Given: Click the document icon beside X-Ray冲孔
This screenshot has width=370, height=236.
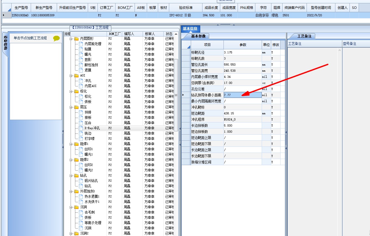Looking at the screenshot, I should (x=81, y=128).
